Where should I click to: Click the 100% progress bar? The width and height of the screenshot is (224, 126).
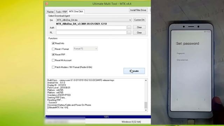(x=98, y=117)
